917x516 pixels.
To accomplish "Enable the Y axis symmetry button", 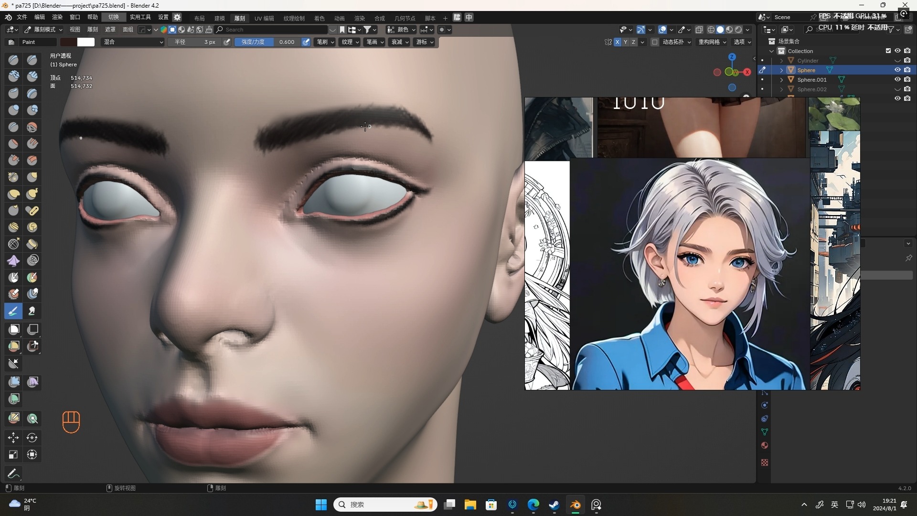I will tap(625, 42).
